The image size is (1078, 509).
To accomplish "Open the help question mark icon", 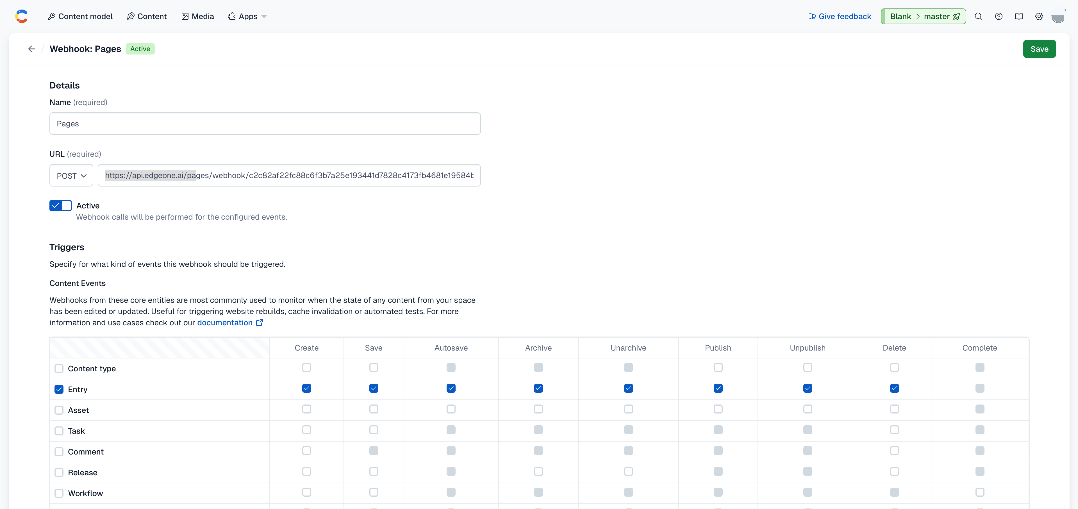I will 999,16.
